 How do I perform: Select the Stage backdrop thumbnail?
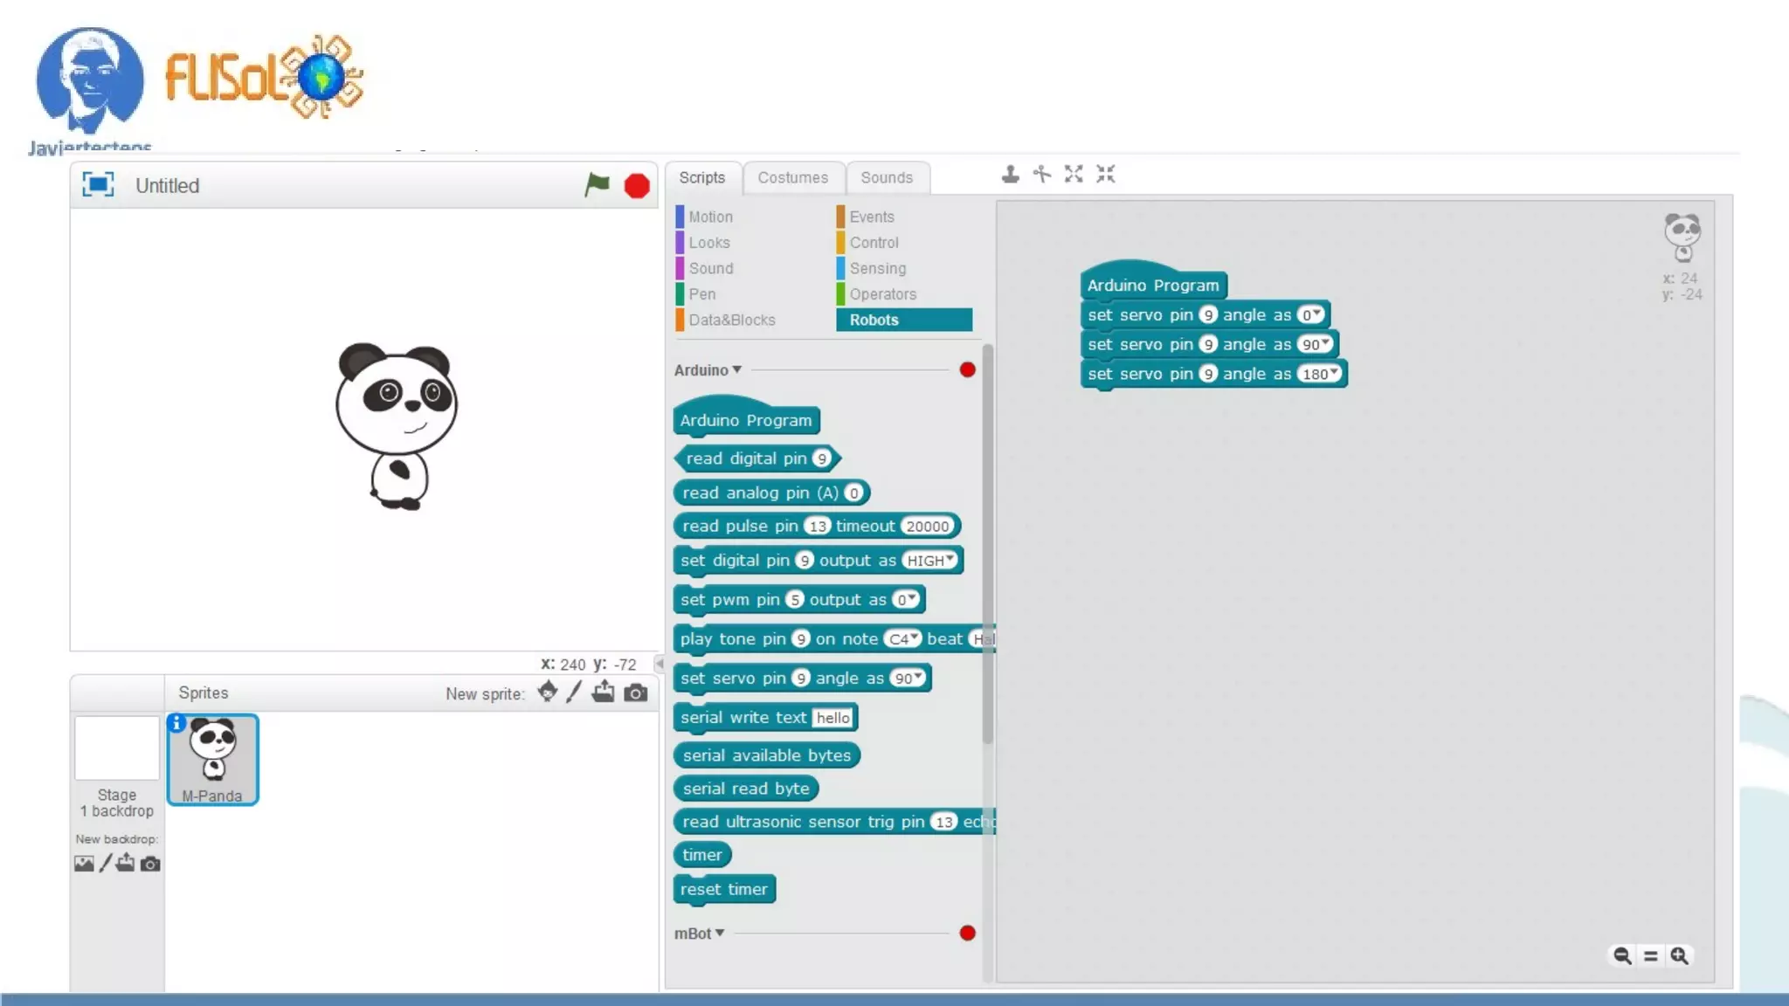[117, 748]
